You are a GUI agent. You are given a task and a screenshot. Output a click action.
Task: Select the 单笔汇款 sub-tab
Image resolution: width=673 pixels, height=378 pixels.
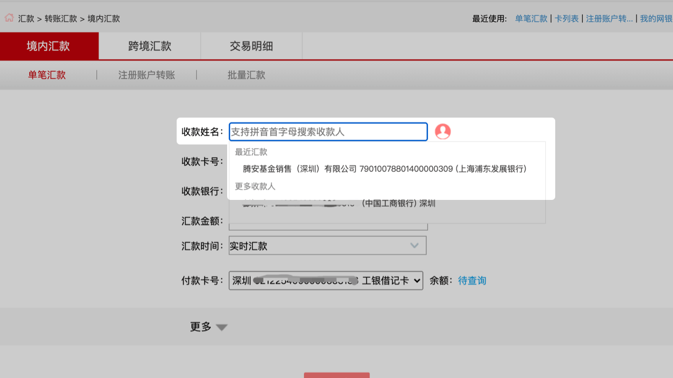coord(47,75)
